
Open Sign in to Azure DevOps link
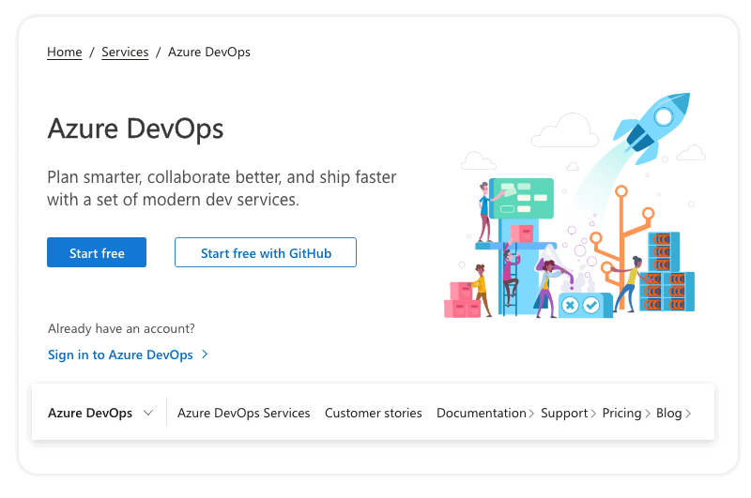(120, 355)
